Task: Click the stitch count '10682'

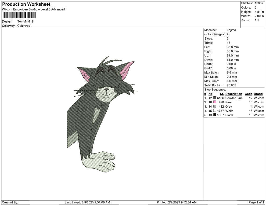Action: [x=259, y=3]
